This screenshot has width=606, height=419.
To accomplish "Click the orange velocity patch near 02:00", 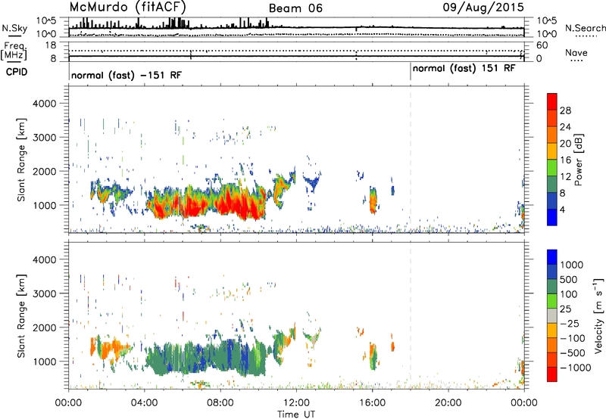I will (111, 349).
